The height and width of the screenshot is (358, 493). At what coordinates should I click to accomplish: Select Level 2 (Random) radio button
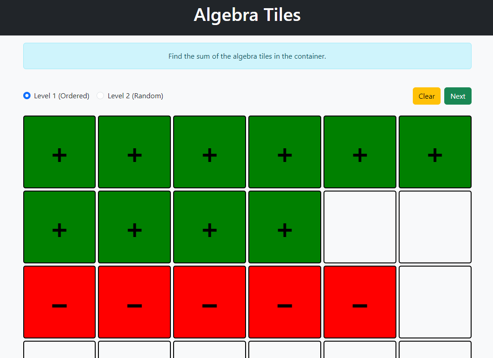(101, 96)
